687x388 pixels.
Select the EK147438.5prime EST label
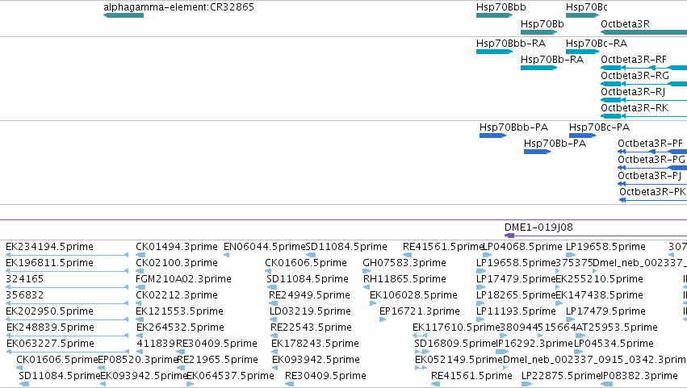pyautogui.click(x=599, y=295)
